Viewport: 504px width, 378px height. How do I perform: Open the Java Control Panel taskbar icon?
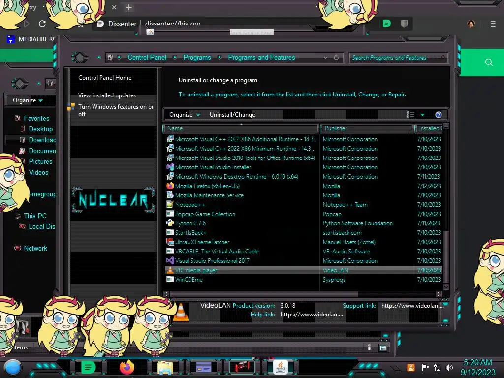[x=280, y=367]
